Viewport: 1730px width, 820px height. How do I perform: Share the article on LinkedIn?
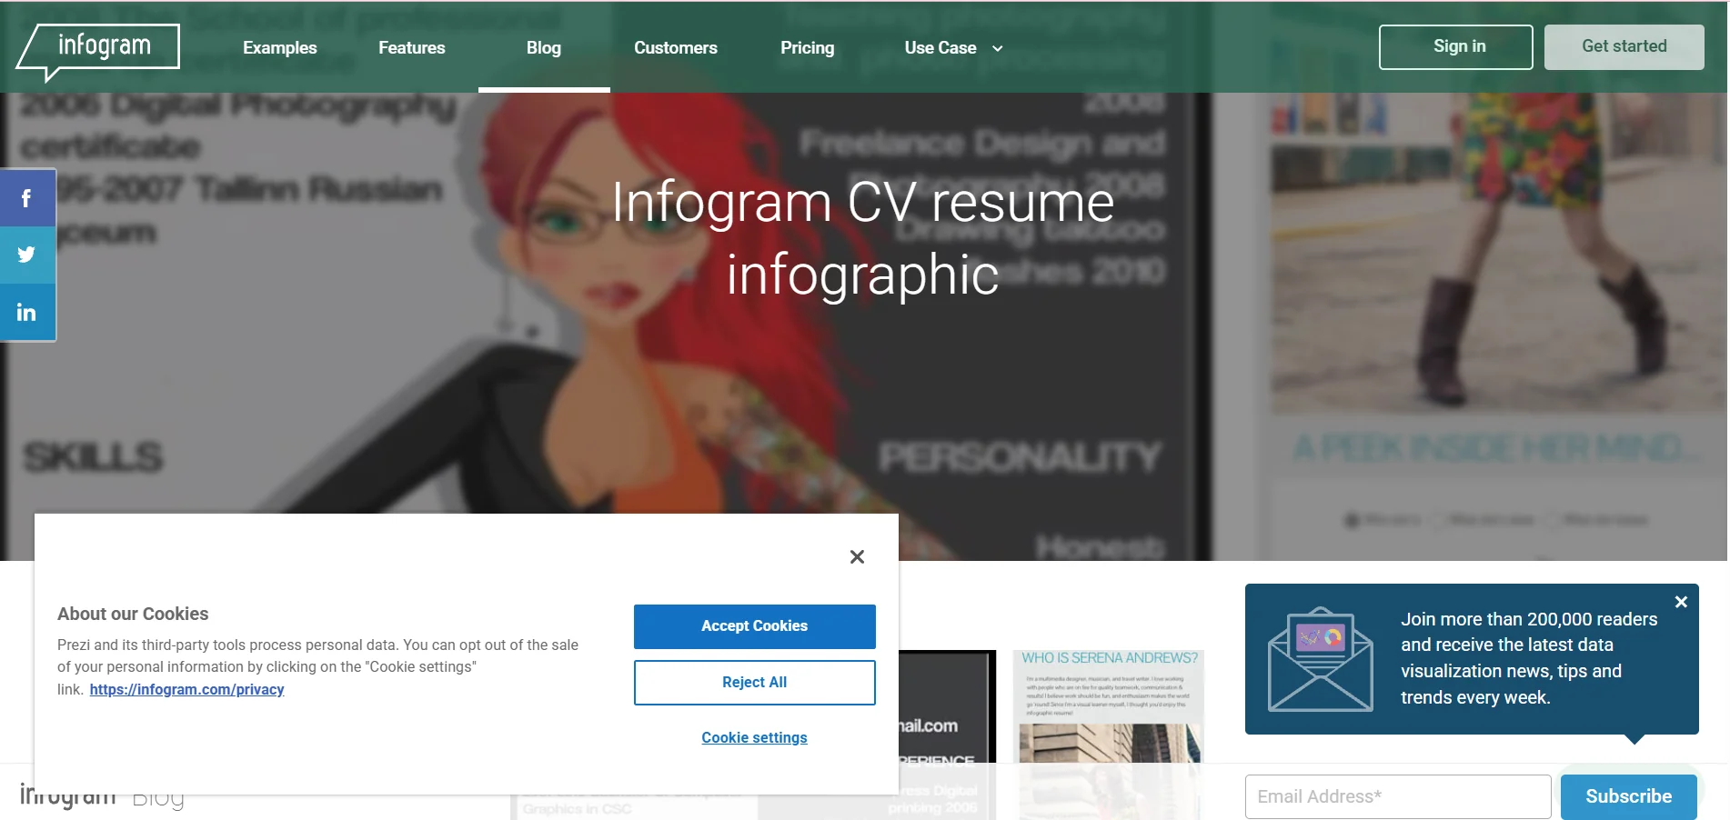pyautogui.click(x=27, y=312)
